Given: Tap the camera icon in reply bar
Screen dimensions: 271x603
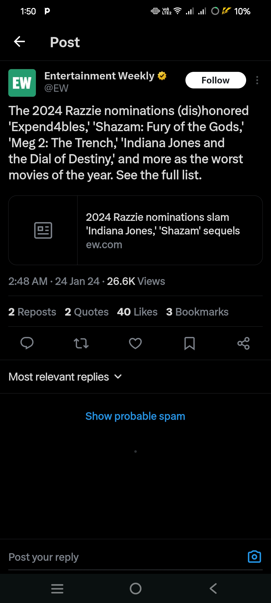Looking at the screenshot, I should tap(254, 557).
